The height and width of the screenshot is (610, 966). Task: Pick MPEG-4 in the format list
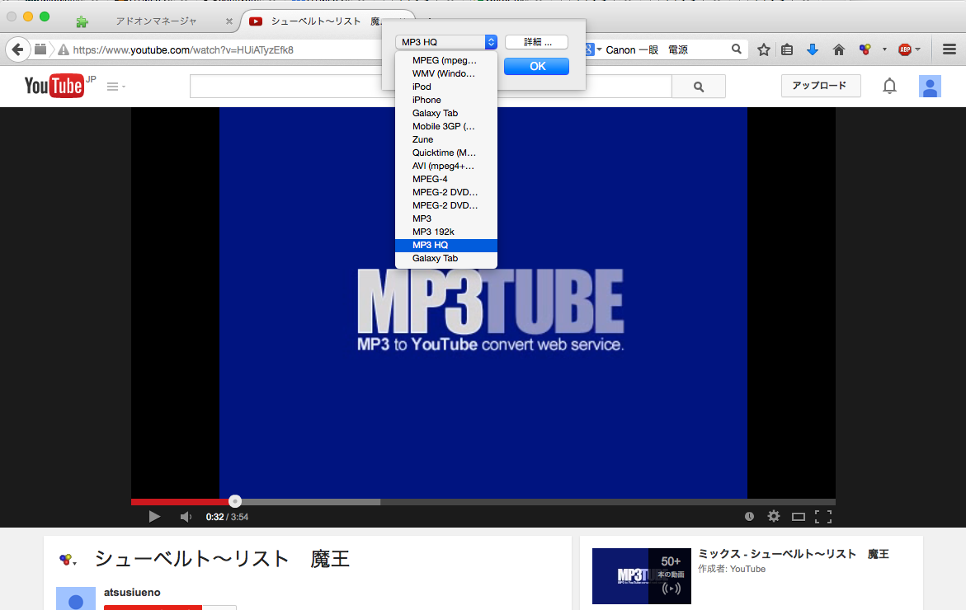446,179
